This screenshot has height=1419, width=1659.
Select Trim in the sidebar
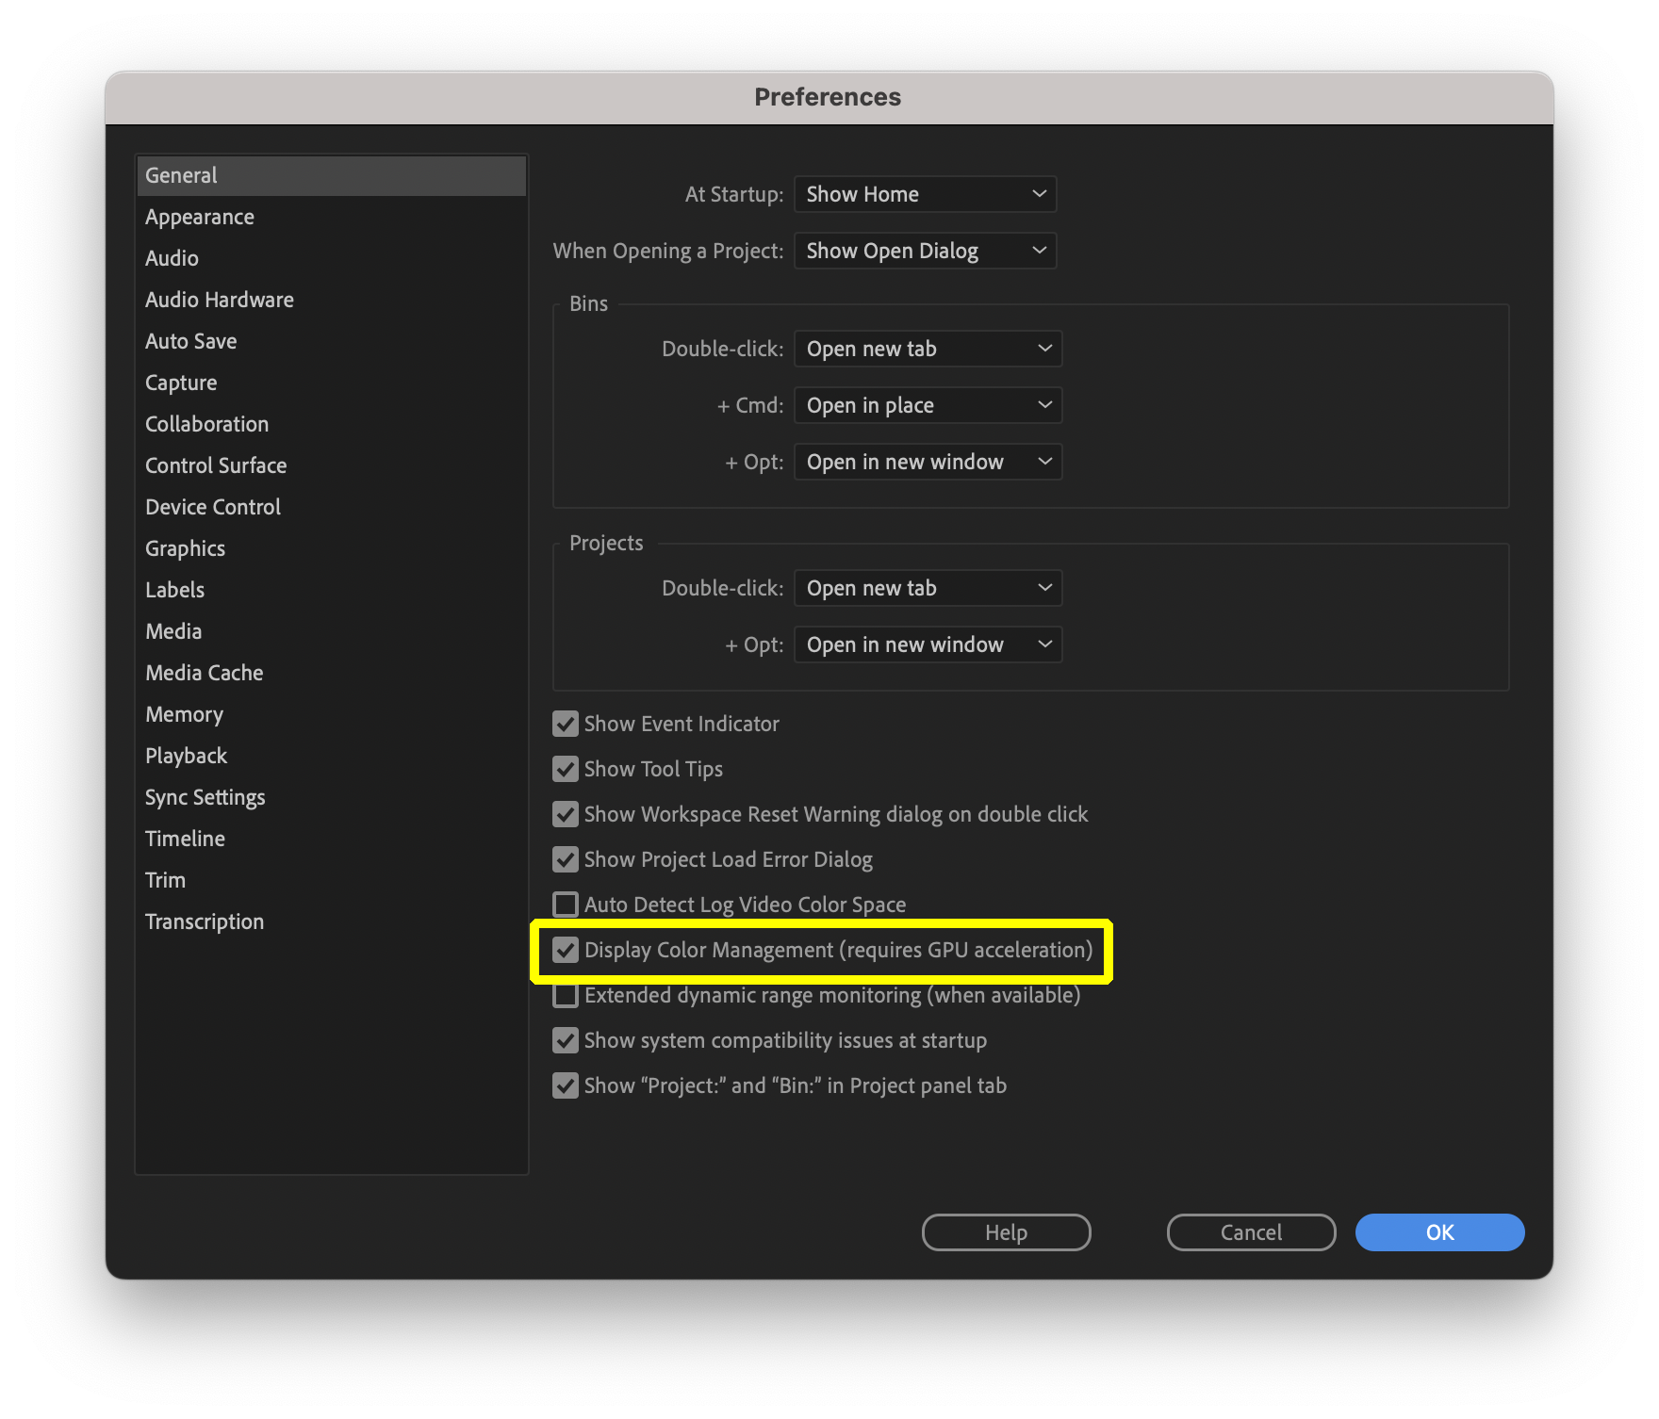(331, 880)
